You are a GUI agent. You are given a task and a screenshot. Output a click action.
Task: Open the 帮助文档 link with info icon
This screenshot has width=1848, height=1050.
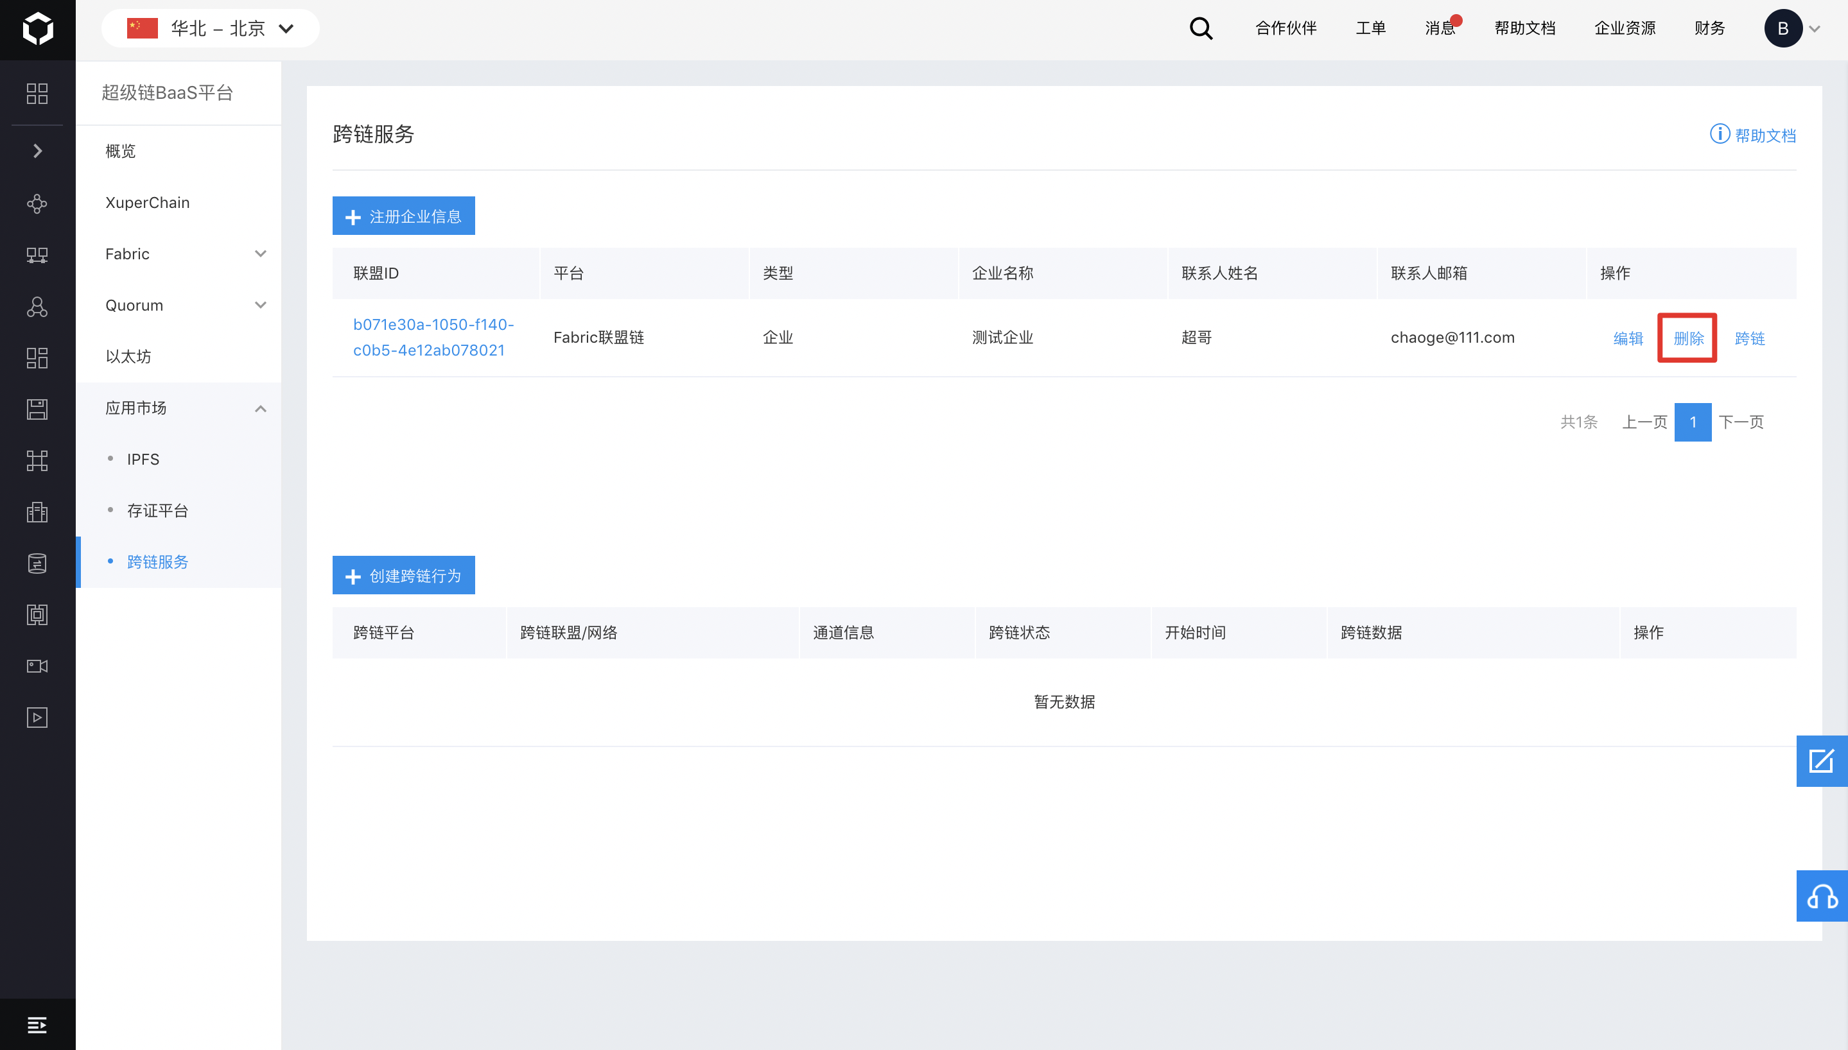(x=1752, y=135)
